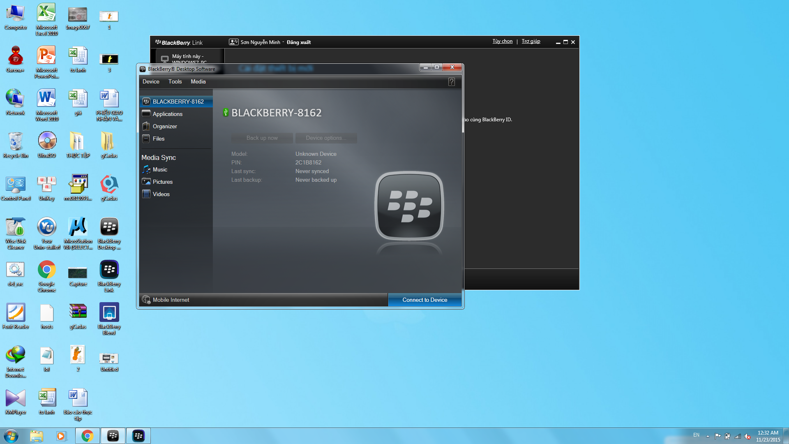Open Image0067 desktop icon

[78, 18]
